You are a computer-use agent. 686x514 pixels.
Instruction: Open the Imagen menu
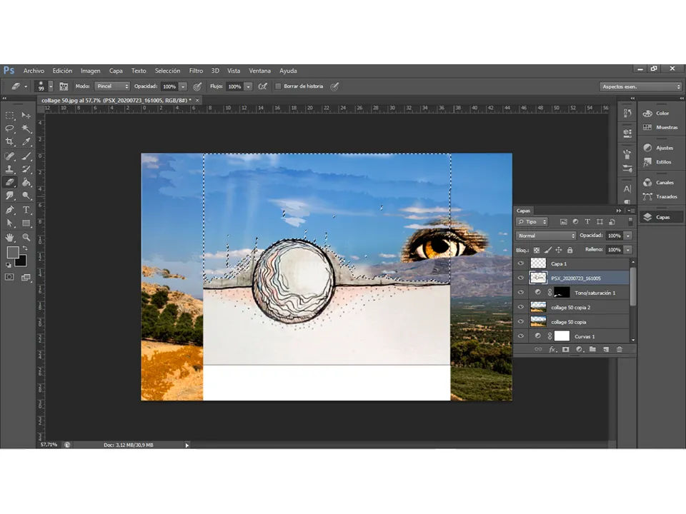point(90,71)
